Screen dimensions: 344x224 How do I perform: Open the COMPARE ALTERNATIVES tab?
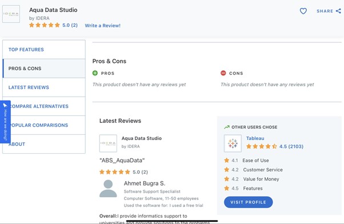pos(44,106)
